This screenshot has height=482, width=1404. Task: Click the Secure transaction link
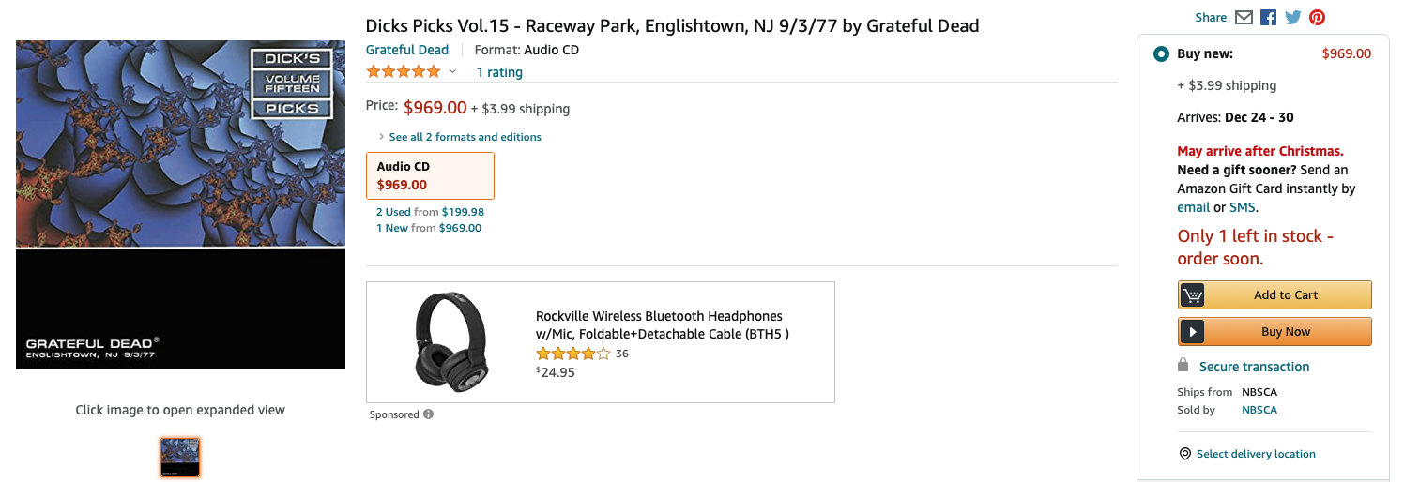(x=1254, y=367)
